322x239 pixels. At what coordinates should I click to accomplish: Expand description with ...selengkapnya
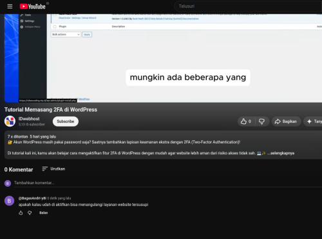click(281, 153)
